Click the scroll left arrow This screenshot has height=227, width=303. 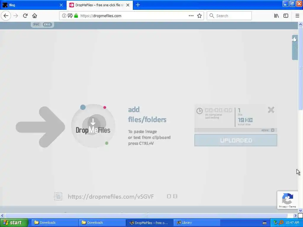[2, 215]
